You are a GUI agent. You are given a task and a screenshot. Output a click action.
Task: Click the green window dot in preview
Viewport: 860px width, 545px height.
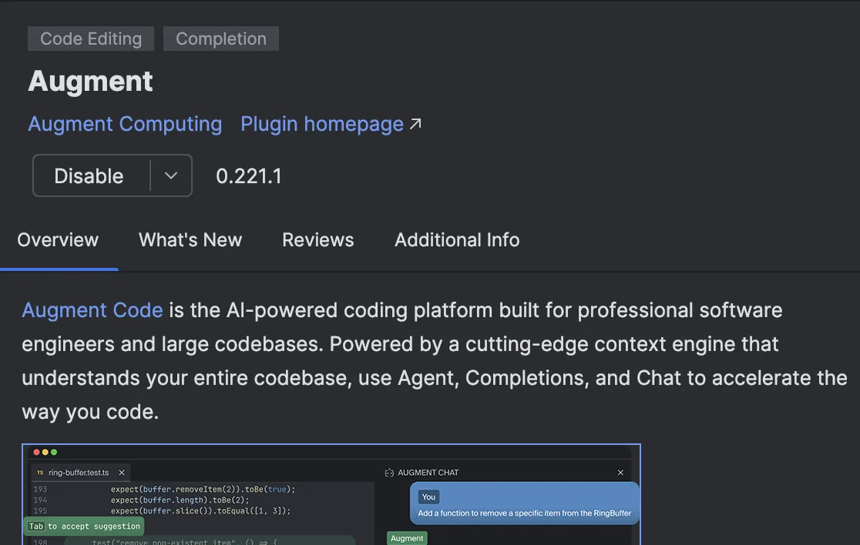(x=54, y=452)
